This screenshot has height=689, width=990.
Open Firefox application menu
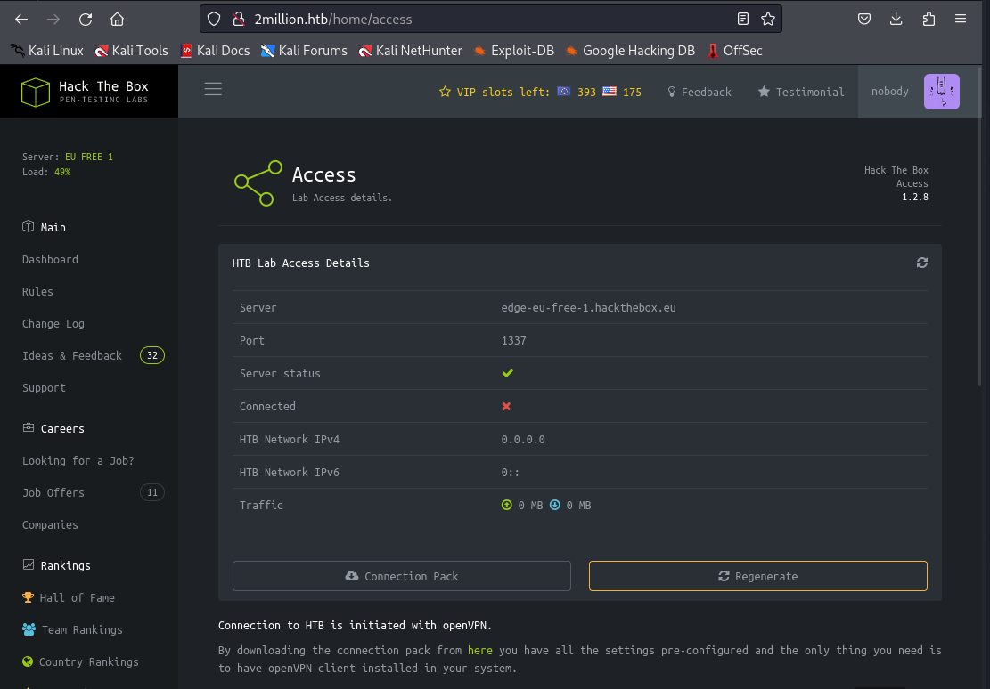961,19
